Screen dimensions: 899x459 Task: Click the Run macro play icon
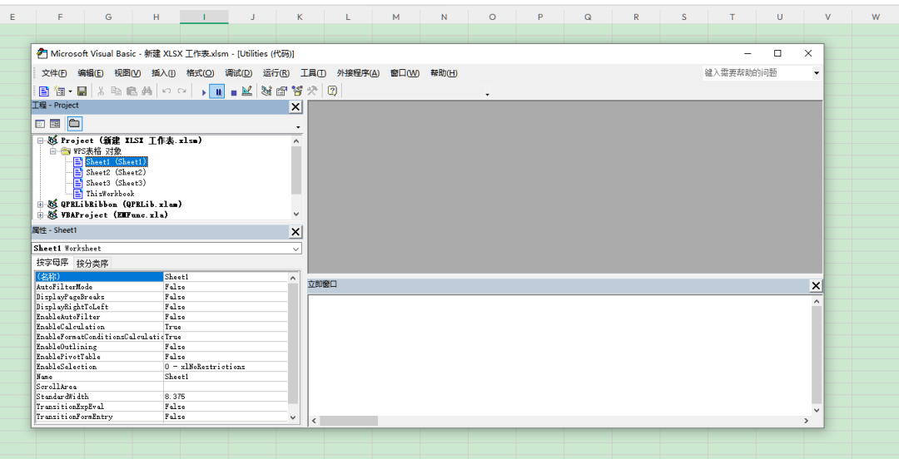[x=204, y=91]
